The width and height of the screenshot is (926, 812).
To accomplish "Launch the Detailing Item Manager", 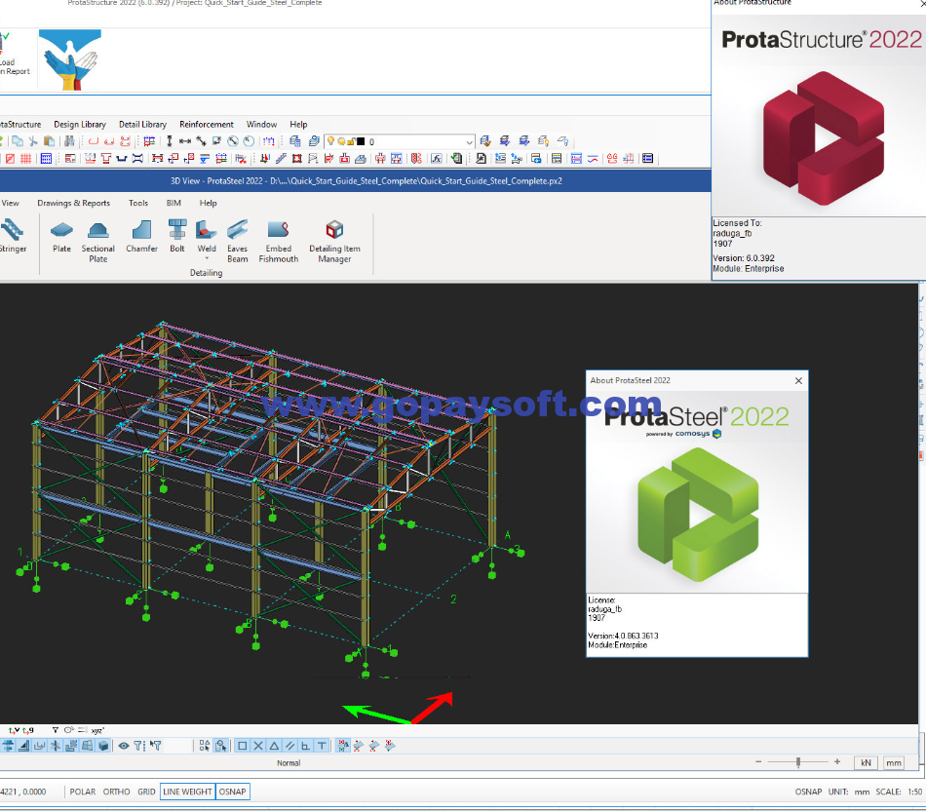I will 334,241.
